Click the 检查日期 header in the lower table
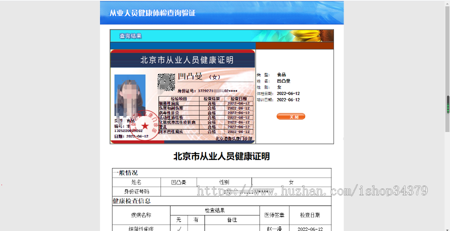The width and height of the screenshot is (450, 231). tap(310, 215)
